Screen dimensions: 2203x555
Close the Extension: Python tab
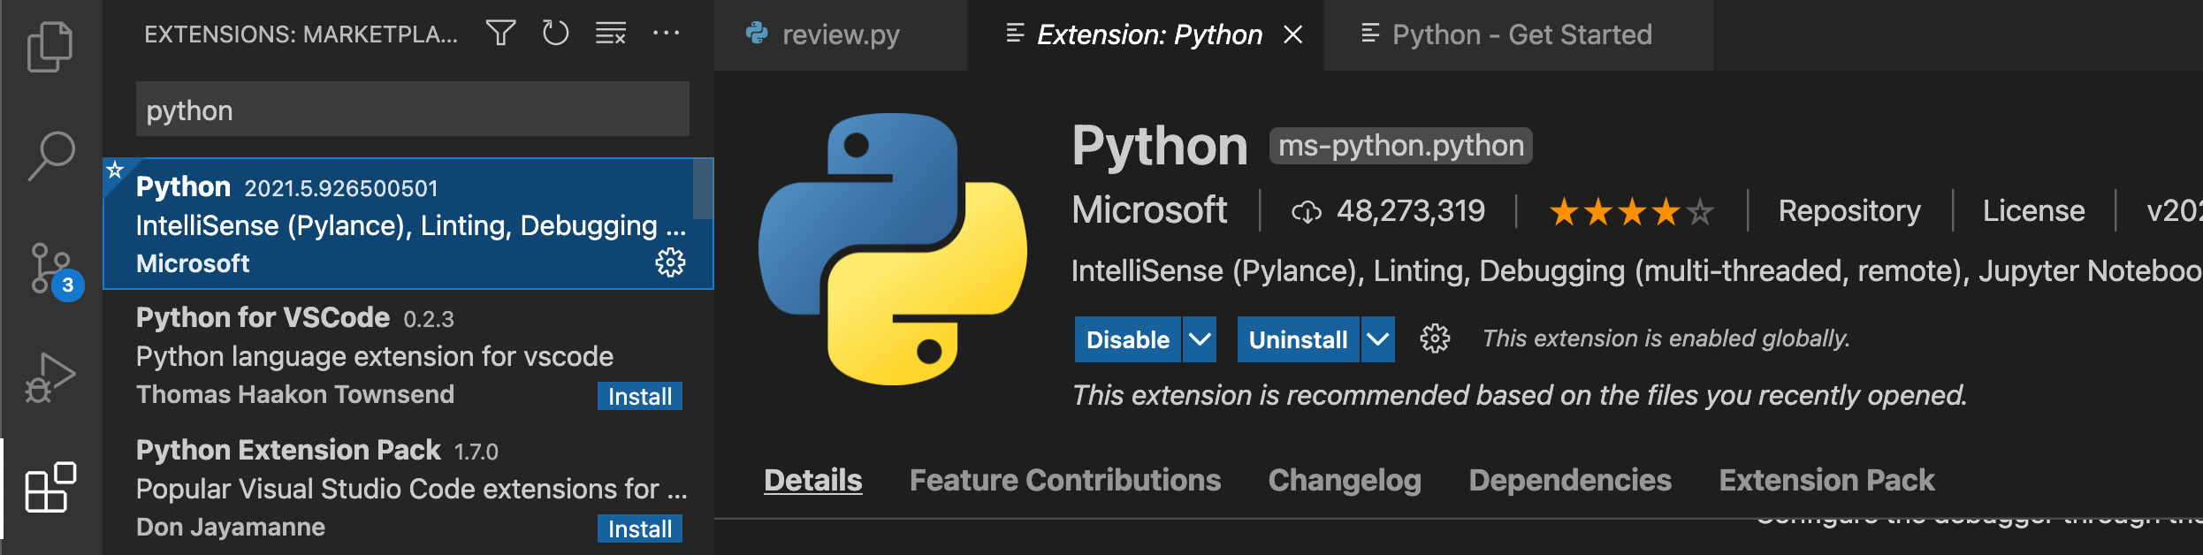click(x=1293, y=34)
